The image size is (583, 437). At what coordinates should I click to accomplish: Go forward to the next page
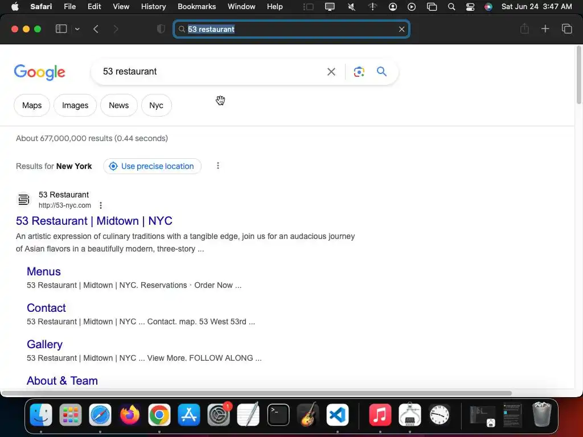click(116, 29)
